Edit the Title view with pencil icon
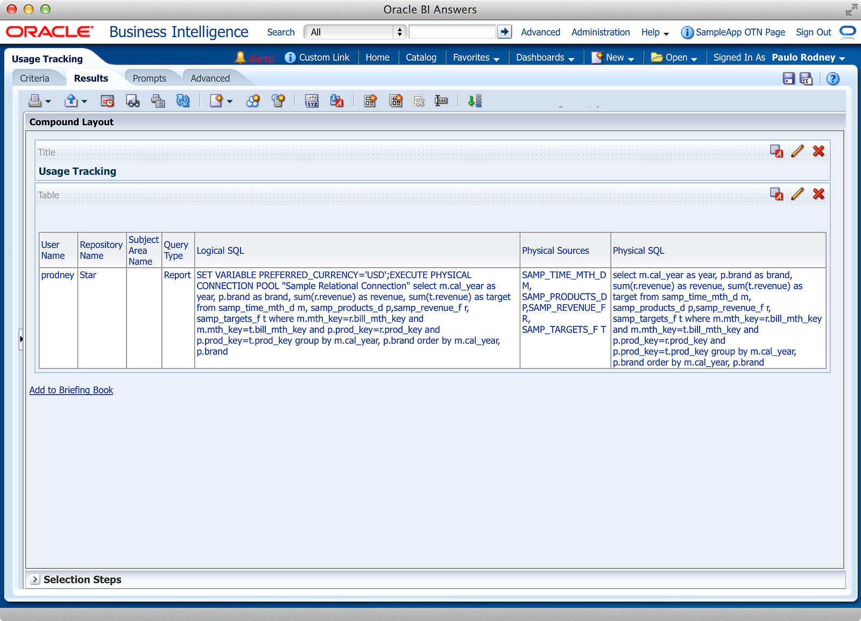The image size is (861, 621). click(x=798, y=151)
